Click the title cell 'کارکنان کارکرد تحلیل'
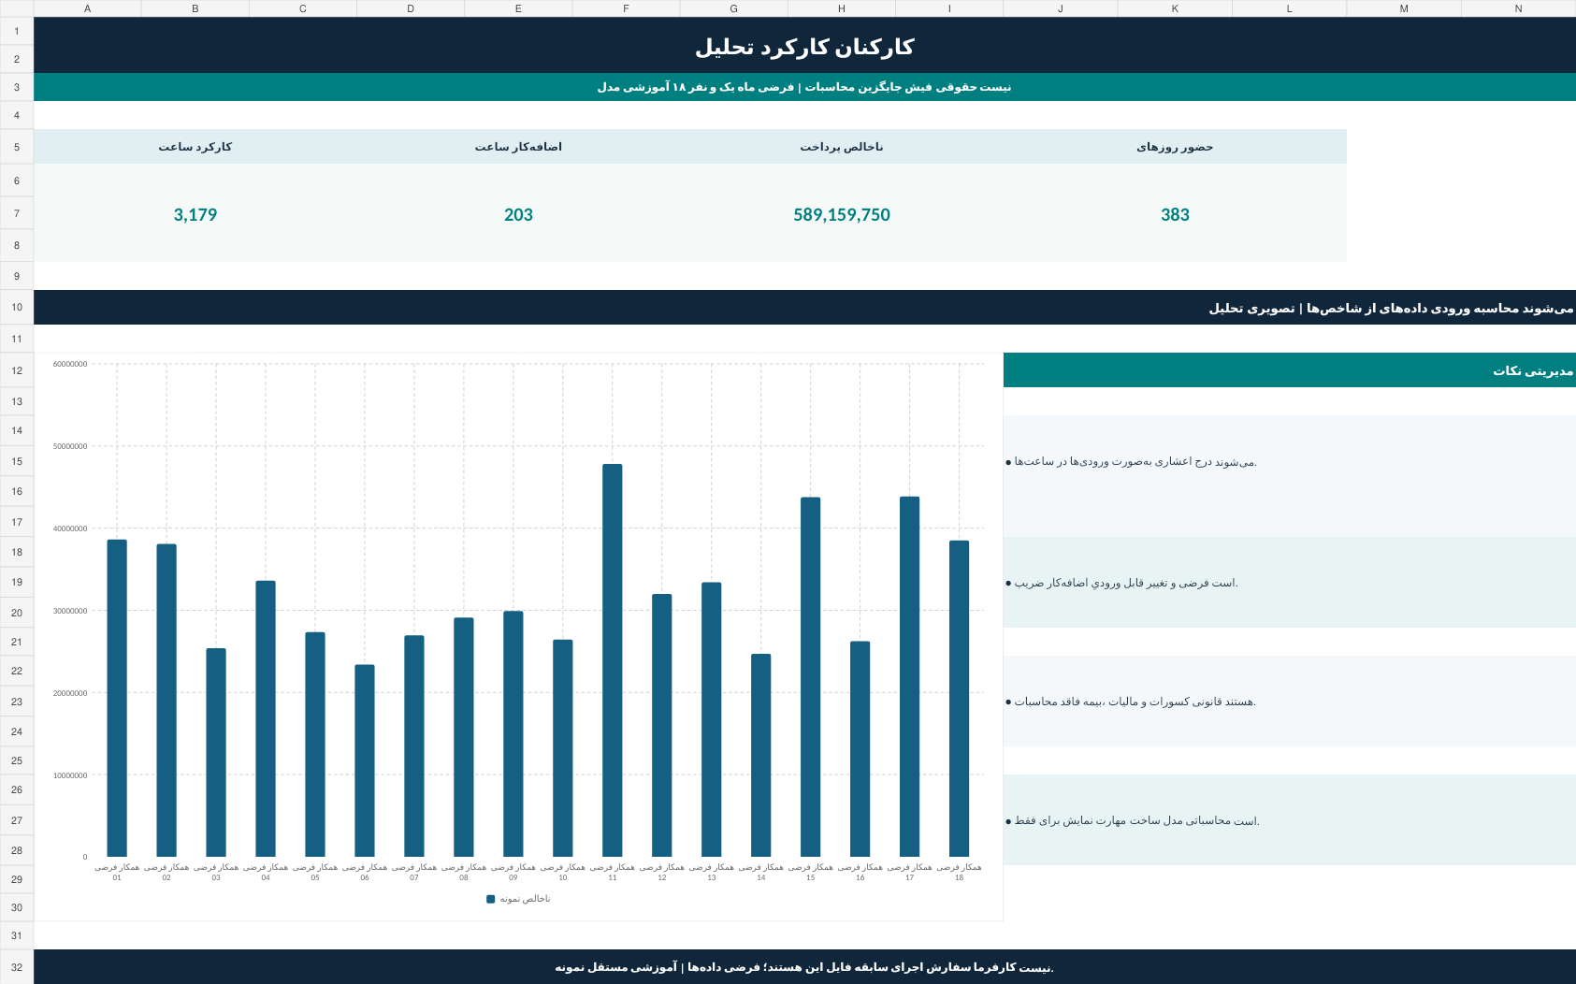The image size is (1576, 984). (804, 46)
